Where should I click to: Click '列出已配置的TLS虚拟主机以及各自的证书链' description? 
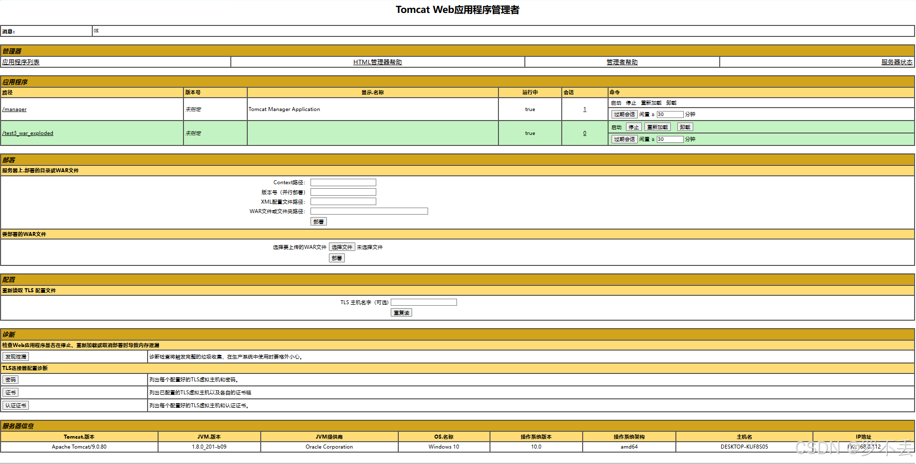click(200, 393)
